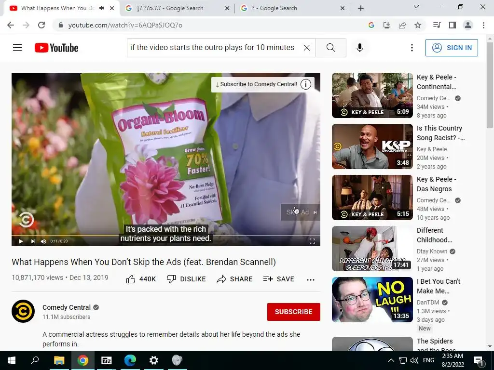
Task: Open Windows taskbar search
Action: tap(35, 360)
